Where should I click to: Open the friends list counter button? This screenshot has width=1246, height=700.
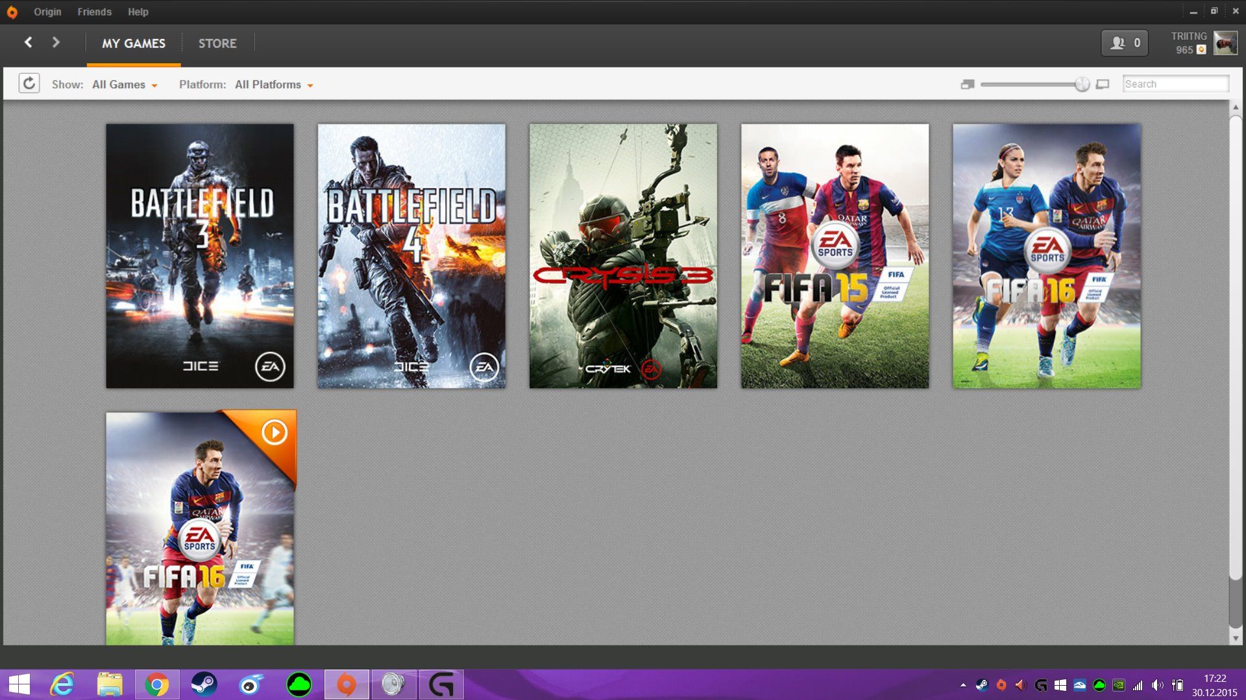click(1125, 43)
